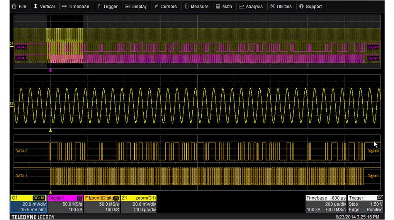This screenshot has width=394, height=220.
Task: Click the Vertical menu's up-down arrow icon
Action: (x=36, y=6)
